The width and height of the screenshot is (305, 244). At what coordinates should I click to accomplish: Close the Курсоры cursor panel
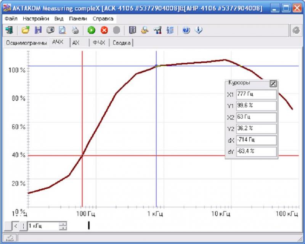[x=273, y=84]
